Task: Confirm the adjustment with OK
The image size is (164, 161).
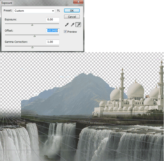Action: (72, 11)
